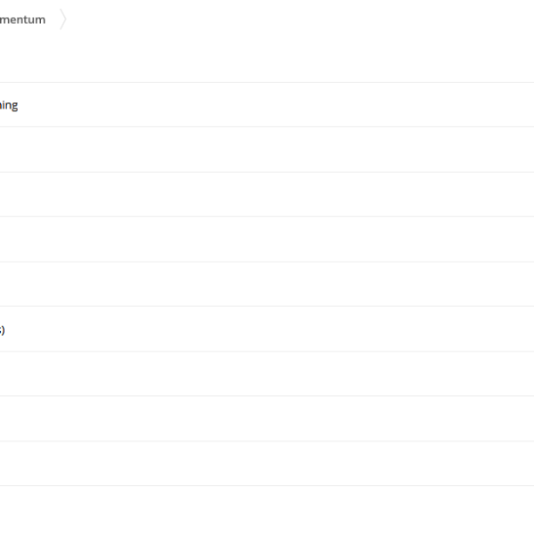Viewport: 534px width, 534px height.
Task: Select the row ending with ';)' text
Action: tap(267, 329)
